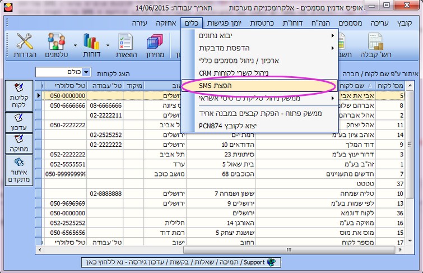423x273 pixels.
Task: Open the יומן פגישות menu
Action: [224, 23]
